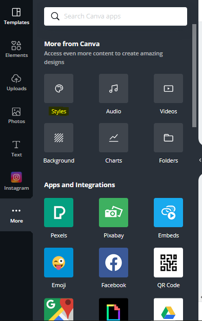The image size is (202, 321).
Task: Click the magnifier search icon
Action: pos(55,16)
